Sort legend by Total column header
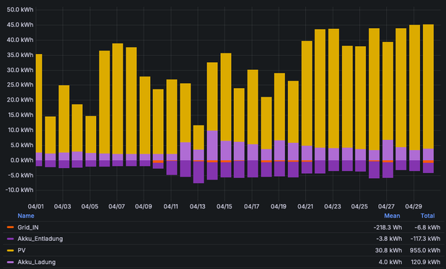The width and height of the screenshot is (446, 269). (427, 216)
